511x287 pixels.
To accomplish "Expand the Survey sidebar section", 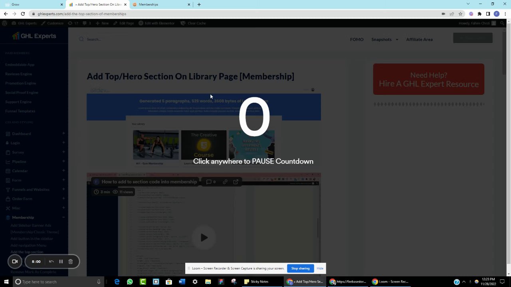I will 63,152.
